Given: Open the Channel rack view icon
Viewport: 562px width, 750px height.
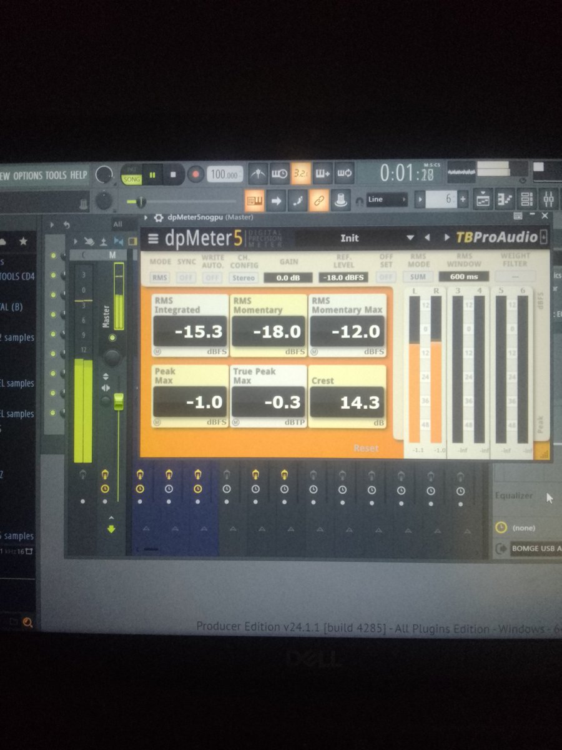Looking at the screenshot, I should point(526,200).
